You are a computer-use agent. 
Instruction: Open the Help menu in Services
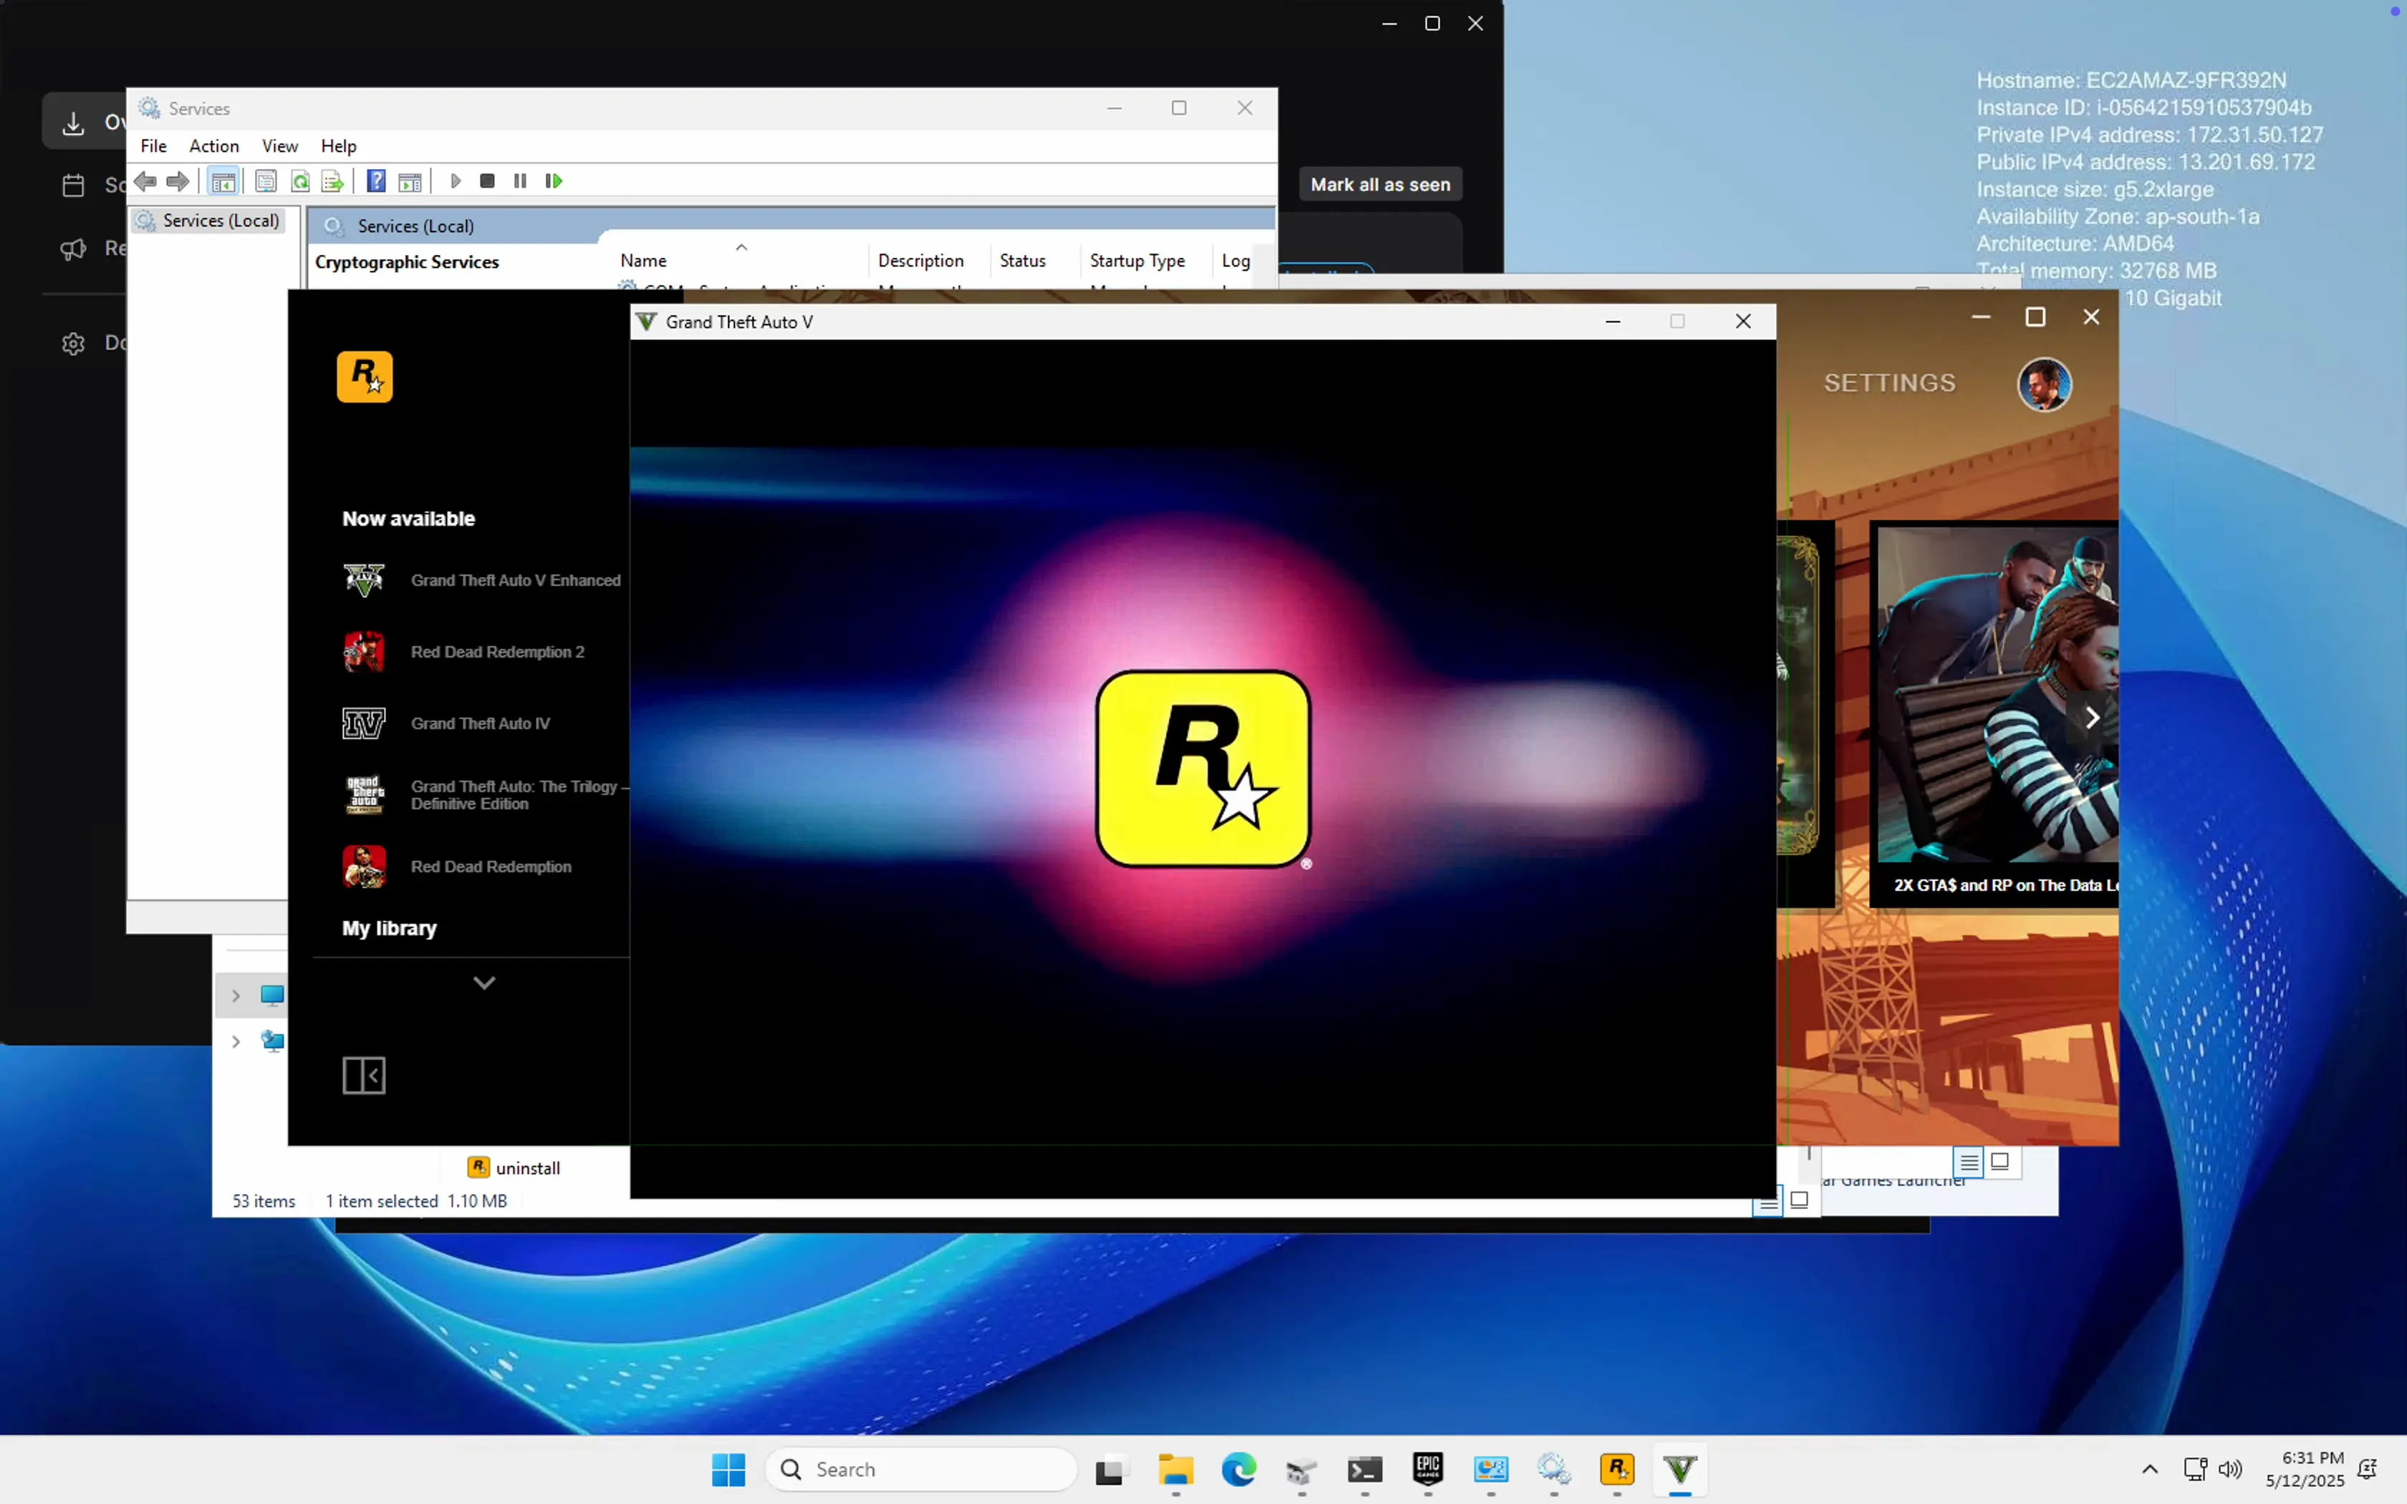(x=338, y=146)
